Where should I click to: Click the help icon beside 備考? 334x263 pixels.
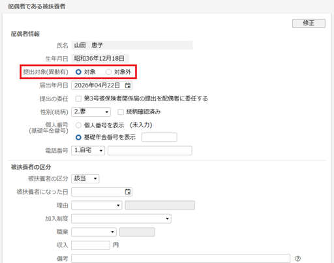(x=297, y=258)
